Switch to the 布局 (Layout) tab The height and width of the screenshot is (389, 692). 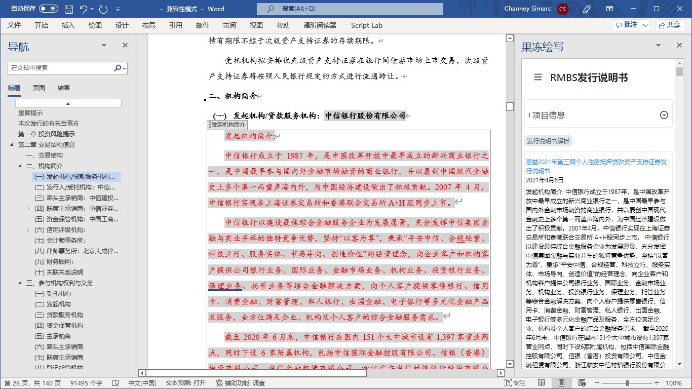(148, 25)
